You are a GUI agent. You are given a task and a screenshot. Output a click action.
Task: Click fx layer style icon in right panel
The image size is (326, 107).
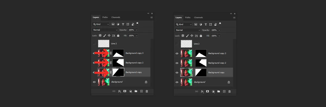(202, 92)
